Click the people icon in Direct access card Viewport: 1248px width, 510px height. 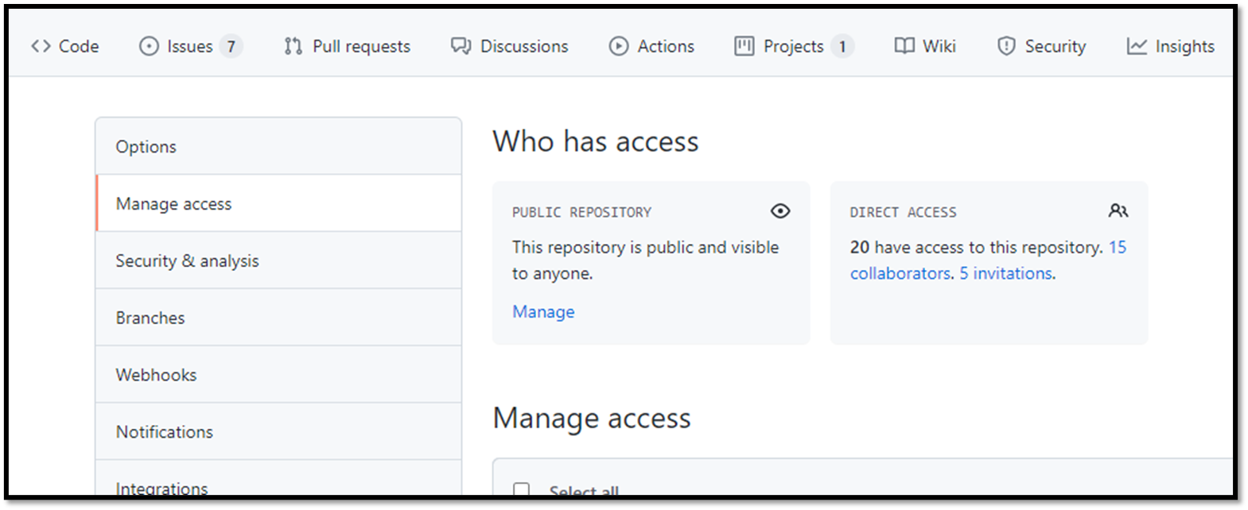tap(1118, 211)
